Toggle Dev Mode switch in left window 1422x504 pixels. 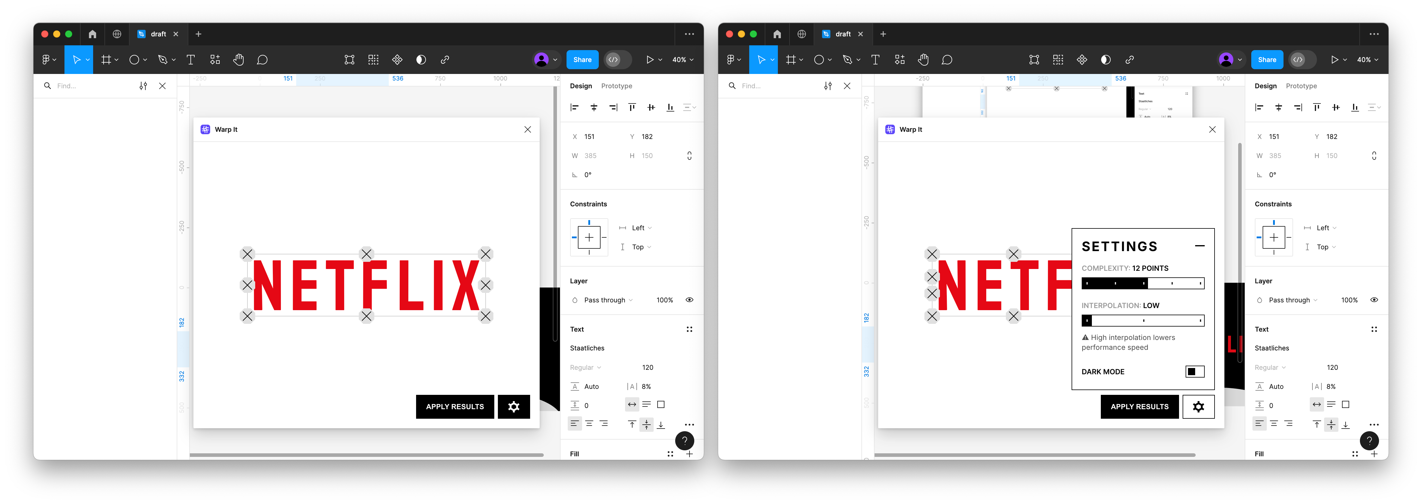coord(618,60)
